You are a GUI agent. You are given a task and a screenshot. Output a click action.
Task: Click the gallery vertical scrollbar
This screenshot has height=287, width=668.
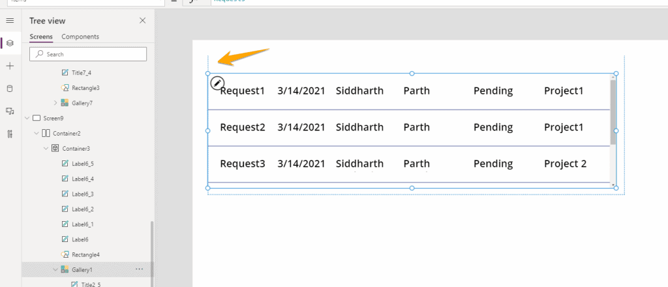(x=613, y=111)
